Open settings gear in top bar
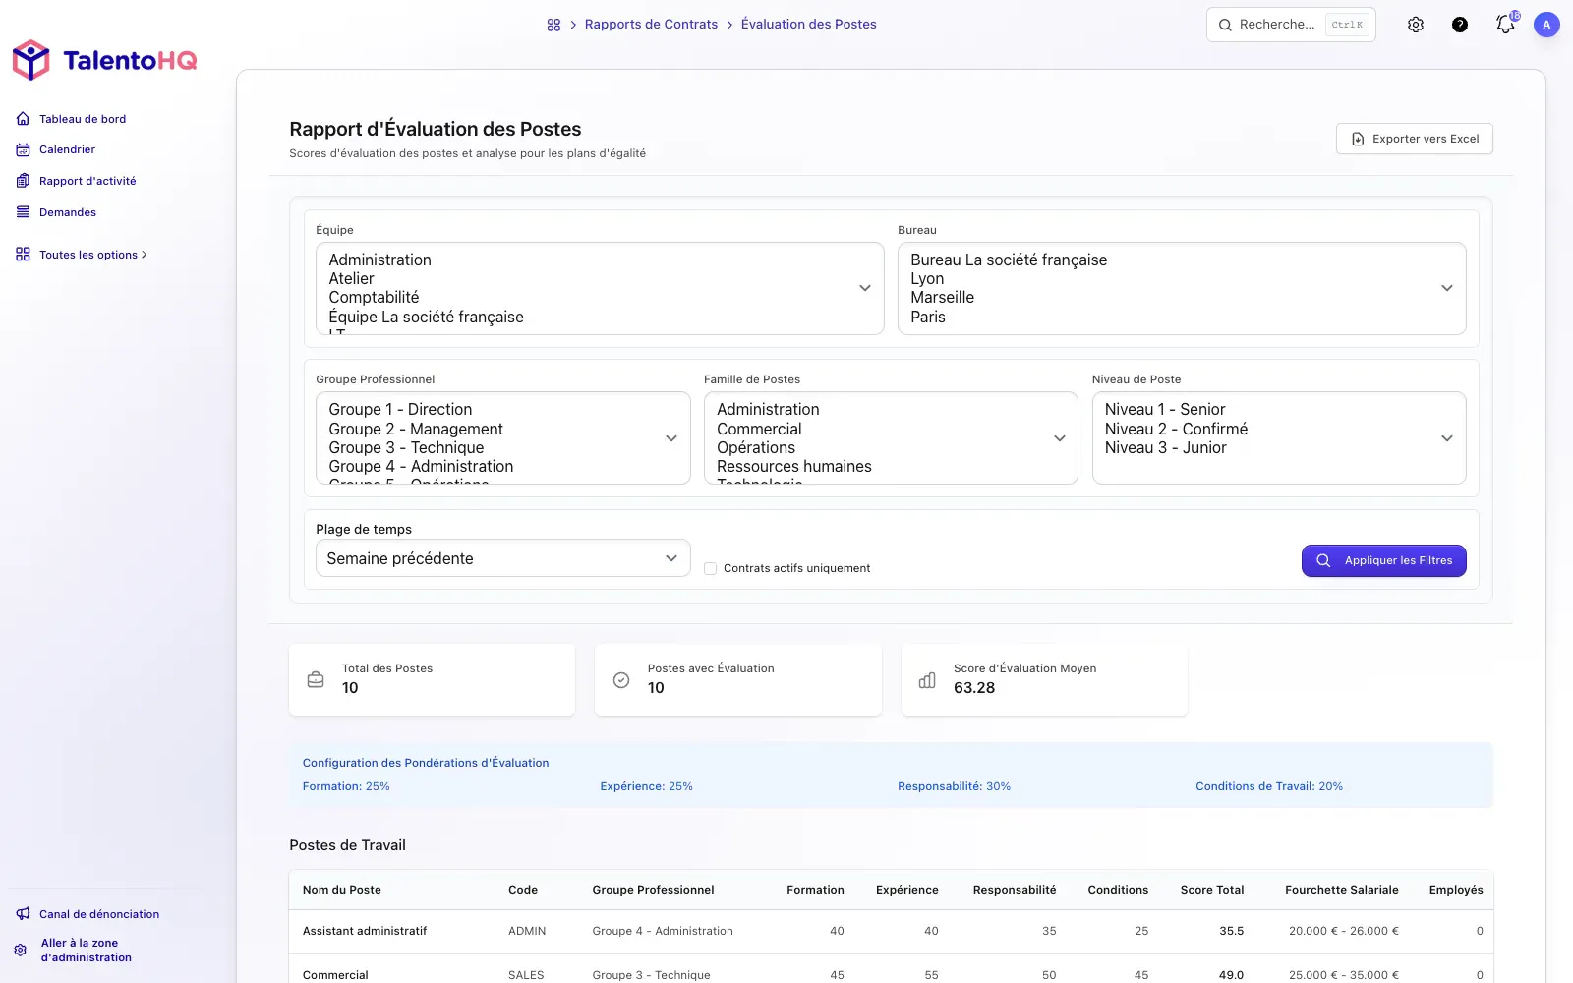The height and width of the screenshot is (983, 1573). (x=1416, y=25)
